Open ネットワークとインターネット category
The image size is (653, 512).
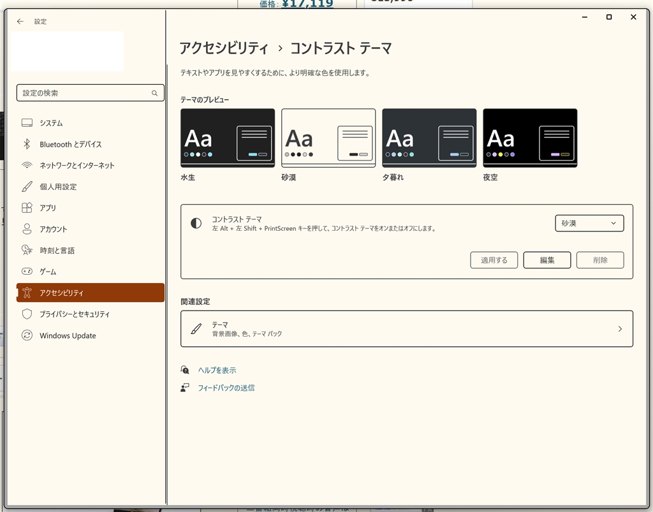(x=91, y=165)
